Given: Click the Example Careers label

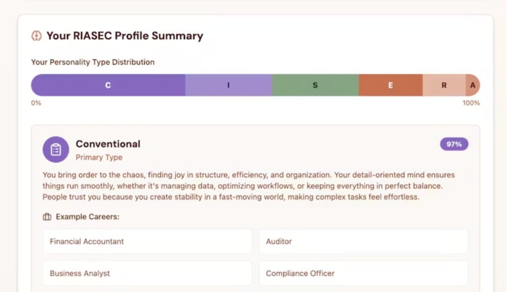Looking at the screenshot, I should coord(87,217).
